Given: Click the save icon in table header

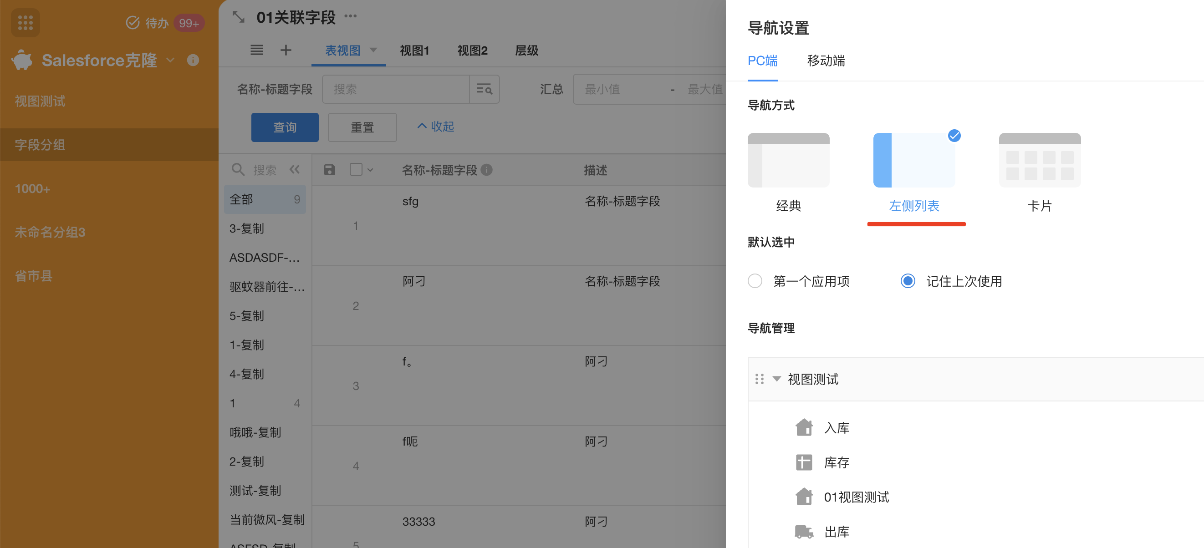Looking at the screenshot, I should 330,170.
